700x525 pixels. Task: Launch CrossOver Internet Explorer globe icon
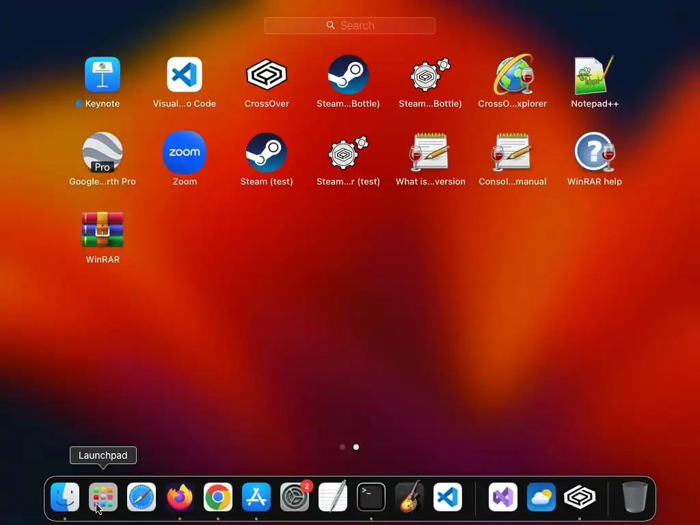(x=513, y=75)
